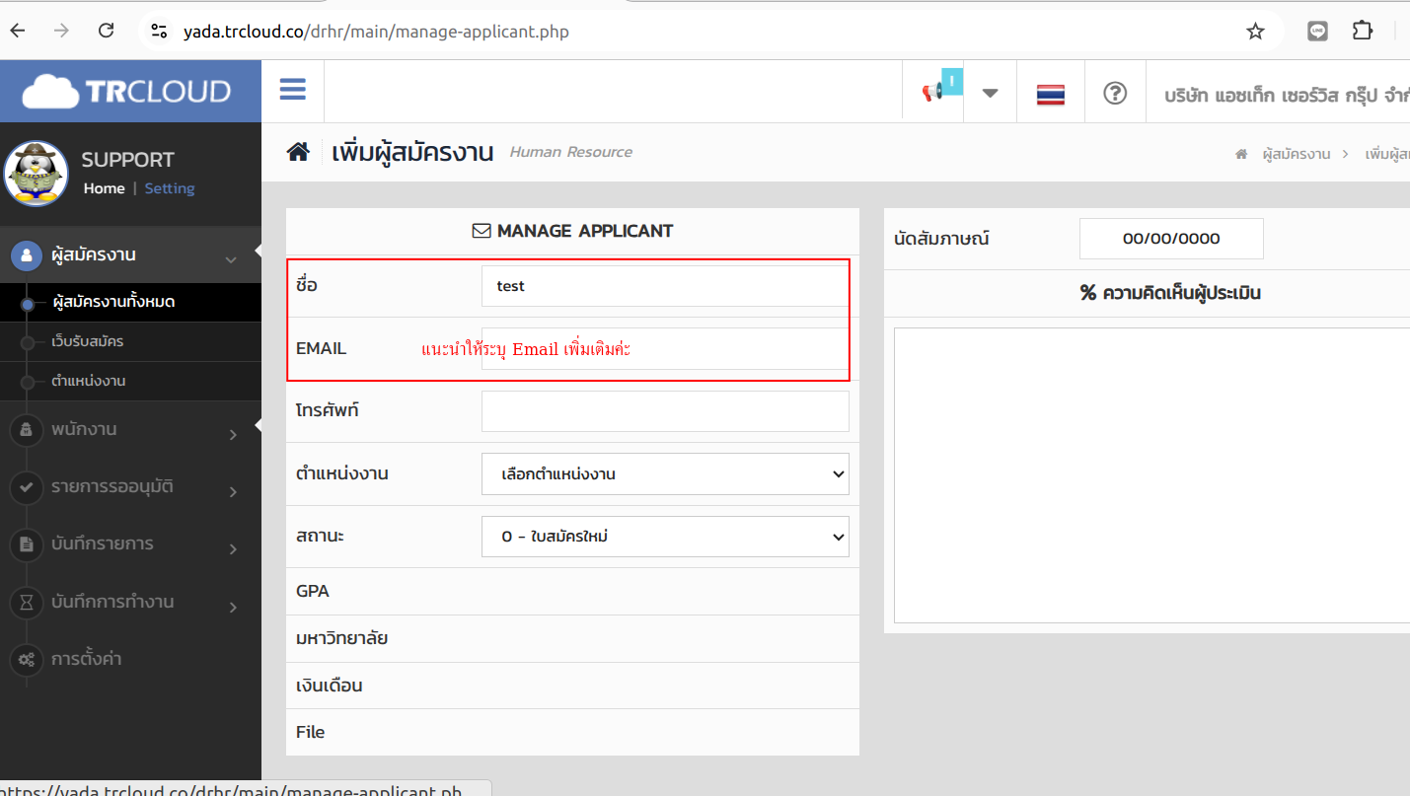Image resolution: width=1410 pixels, height=796 pixels.
Task: Expand the บันทึกรายการ sidebar menu
Action: (x=130, y=543)
